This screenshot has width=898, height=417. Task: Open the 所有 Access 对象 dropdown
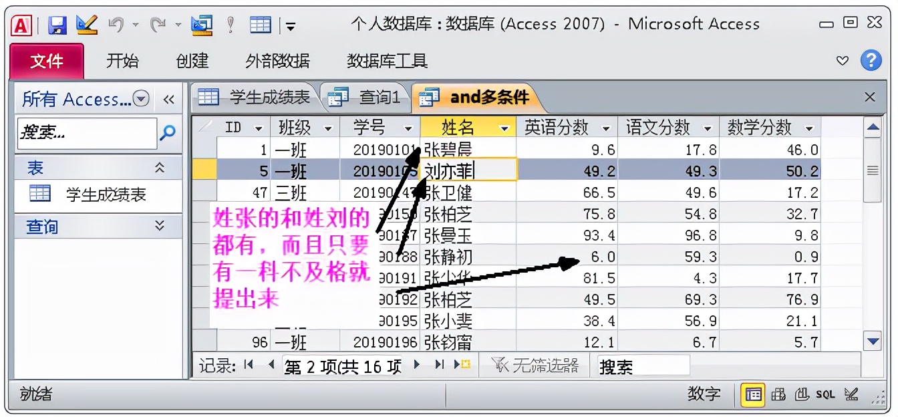tap(140, 98)
